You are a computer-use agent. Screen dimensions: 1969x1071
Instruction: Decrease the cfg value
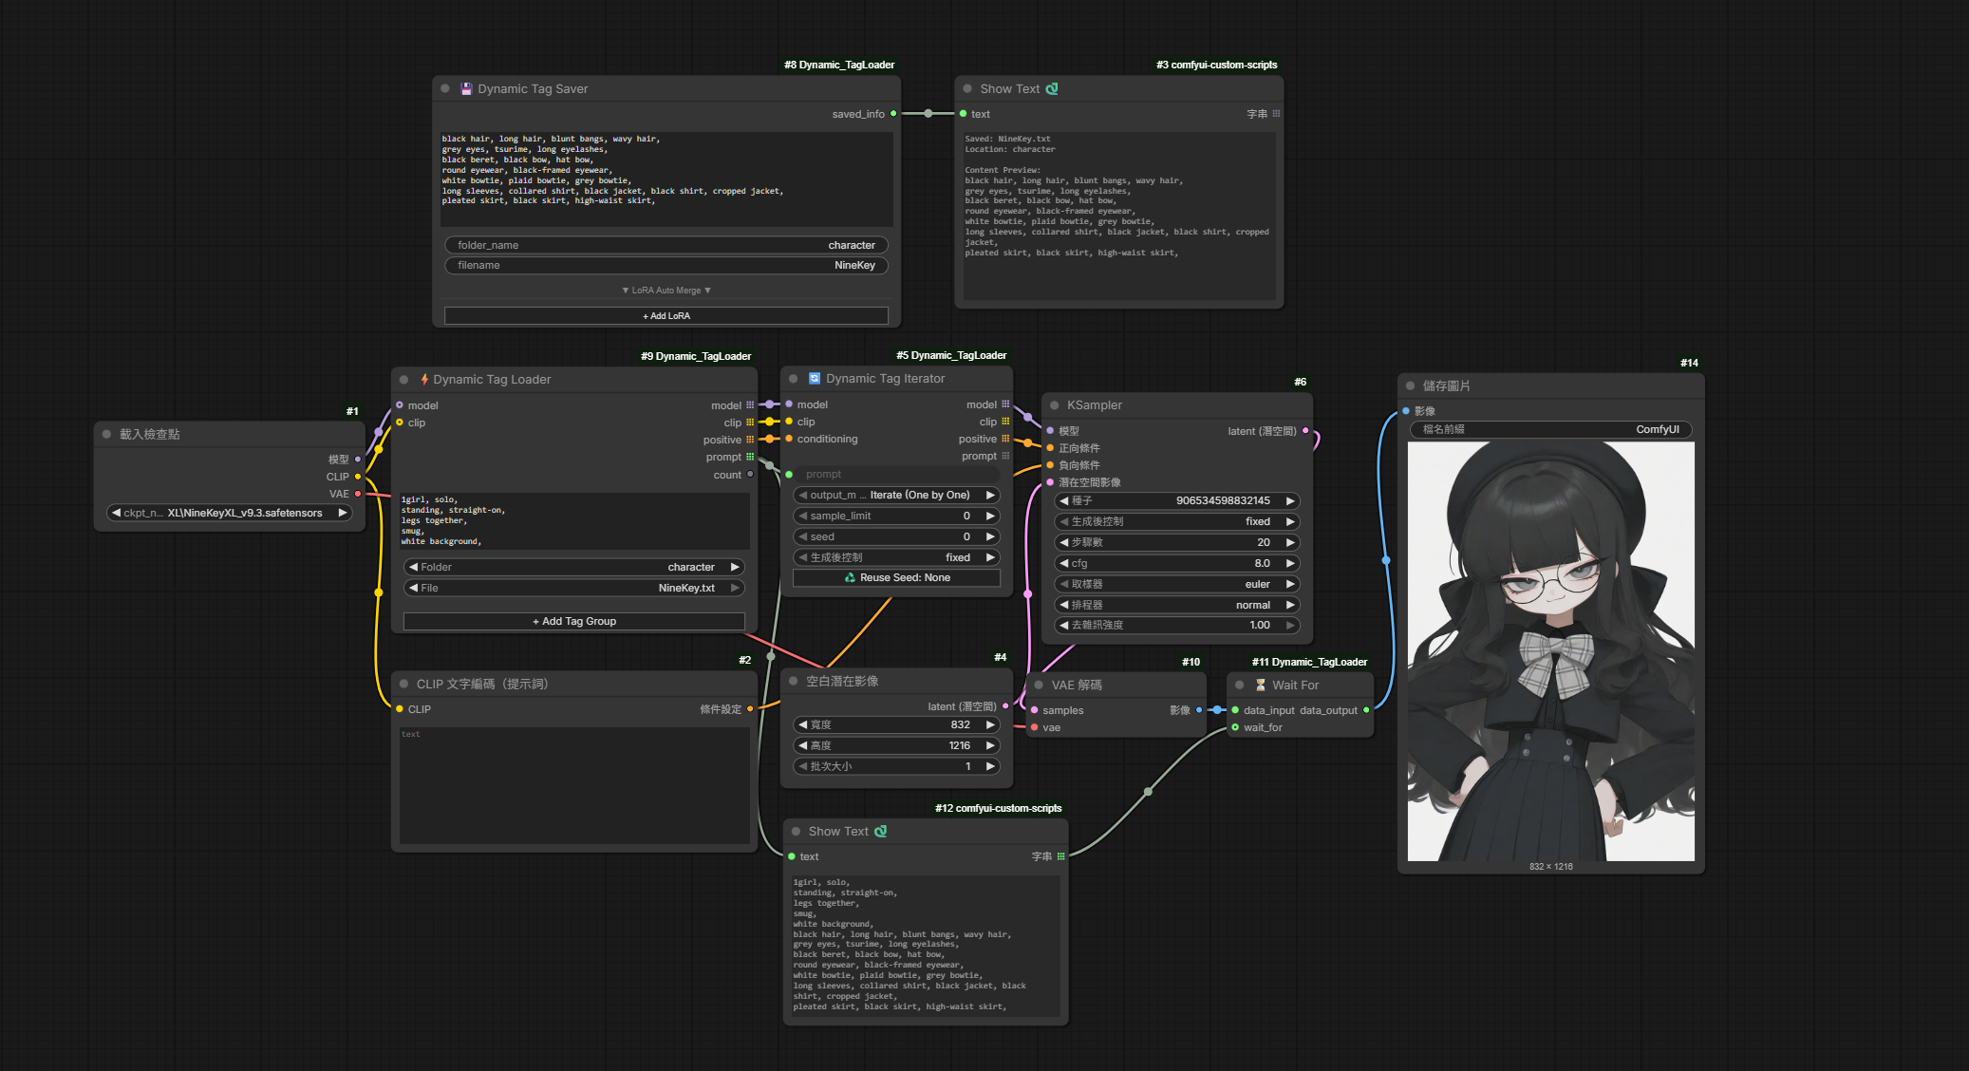(x=1064, y=564)
